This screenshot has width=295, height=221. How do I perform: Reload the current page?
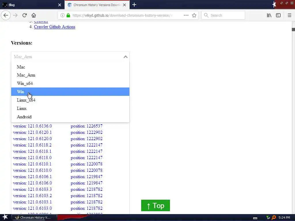(24, 15)
